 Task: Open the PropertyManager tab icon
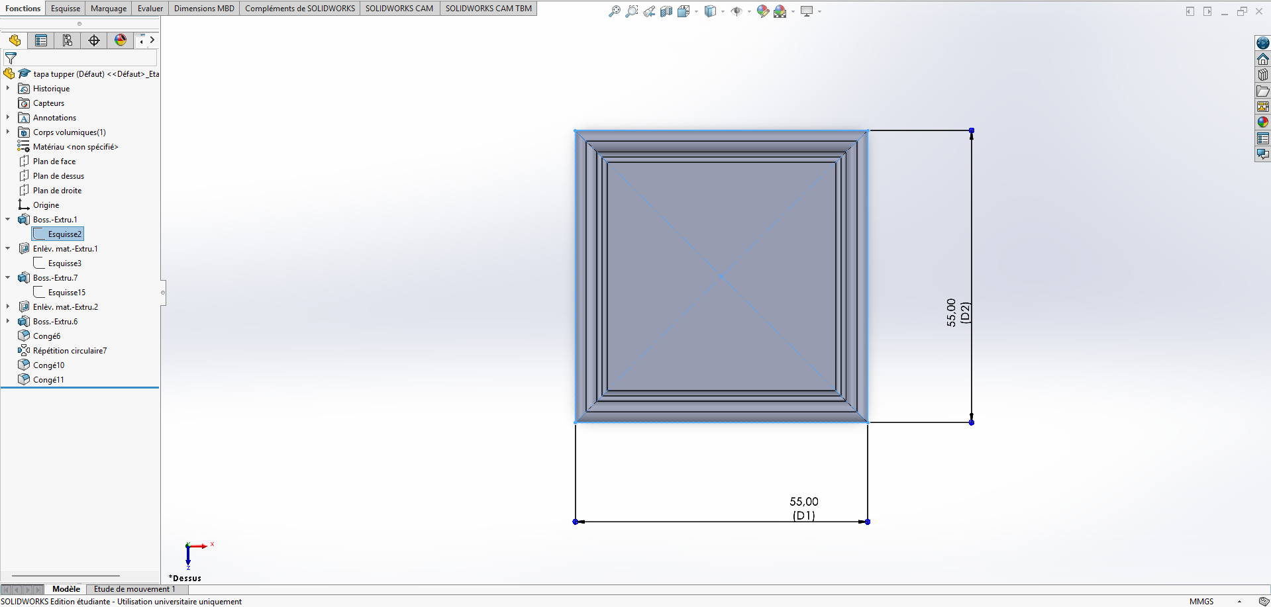[41, 40]
